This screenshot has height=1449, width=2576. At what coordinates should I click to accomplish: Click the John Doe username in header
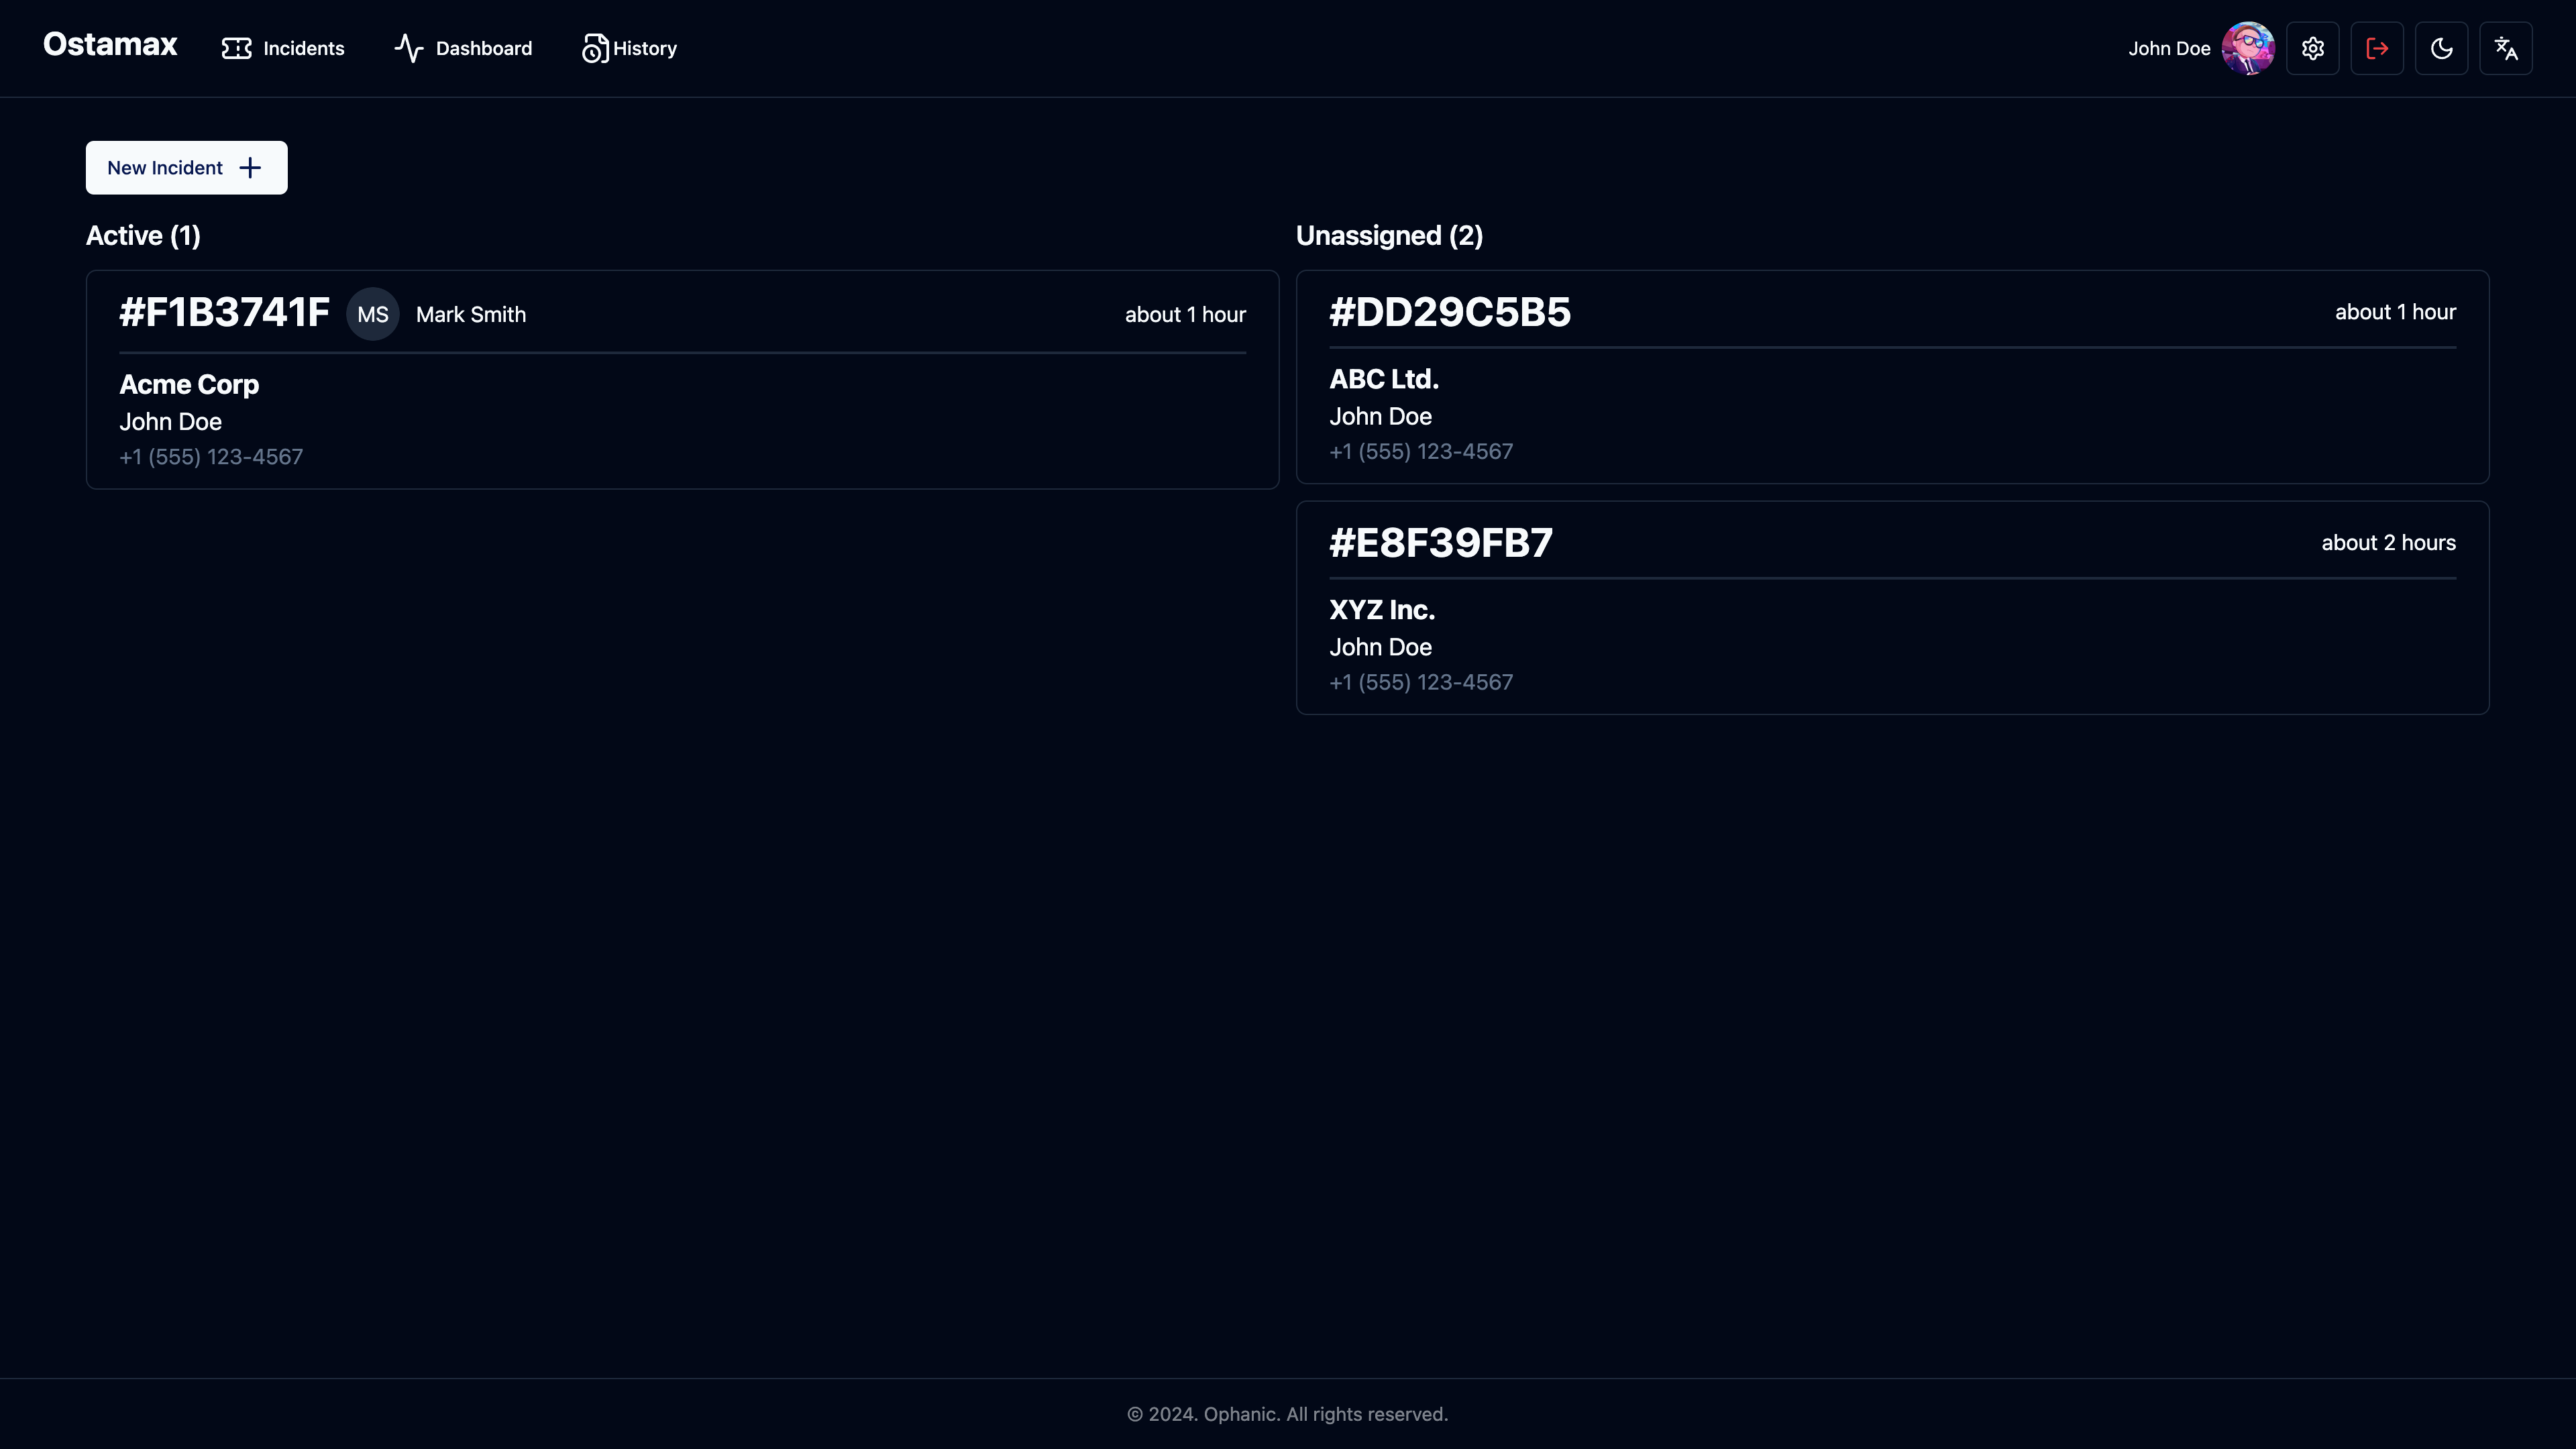[2168, 48]
